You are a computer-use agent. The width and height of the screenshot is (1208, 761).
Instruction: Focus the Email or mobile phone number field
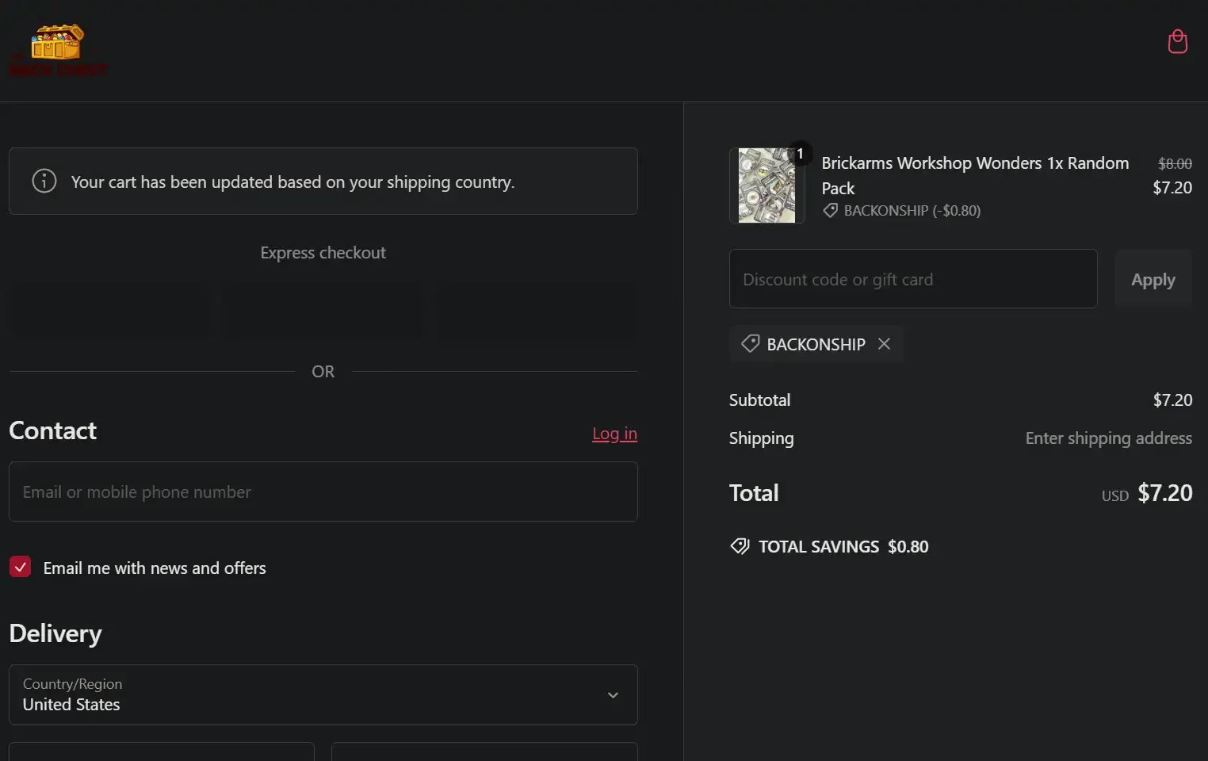tap(323, 491)
